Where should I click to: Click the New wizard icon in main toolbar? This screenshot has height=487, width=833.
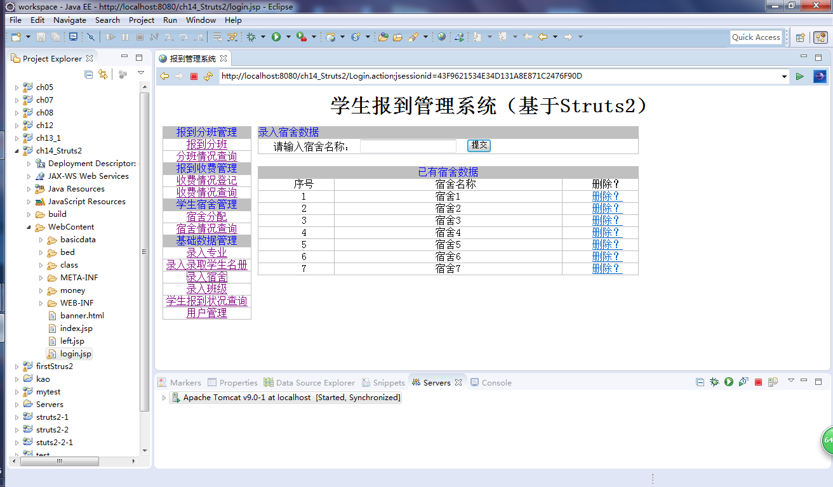pyautogui.click(x=16, y=37)
